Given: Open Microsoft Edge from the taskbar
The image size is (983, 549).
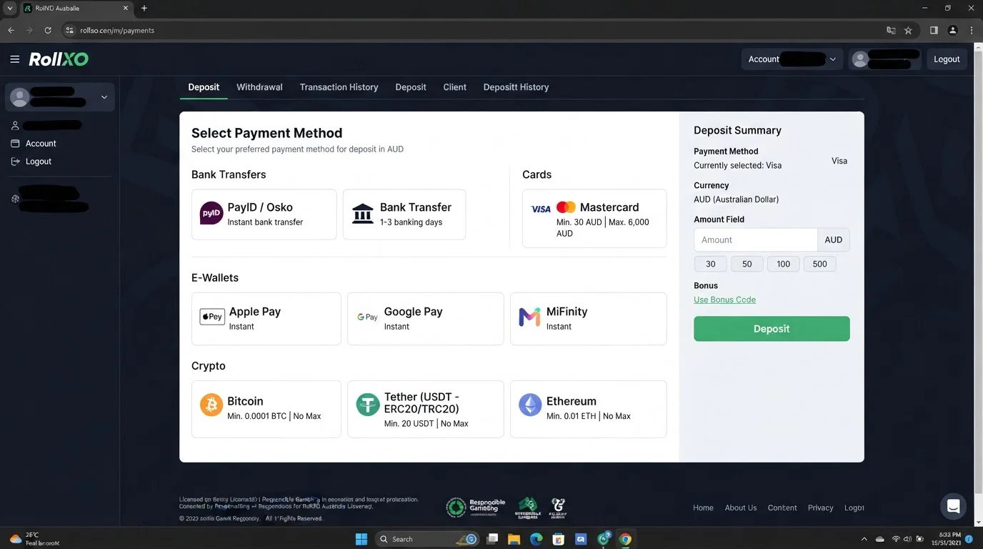Looking at the screenshot, I should tap(537, 539).
